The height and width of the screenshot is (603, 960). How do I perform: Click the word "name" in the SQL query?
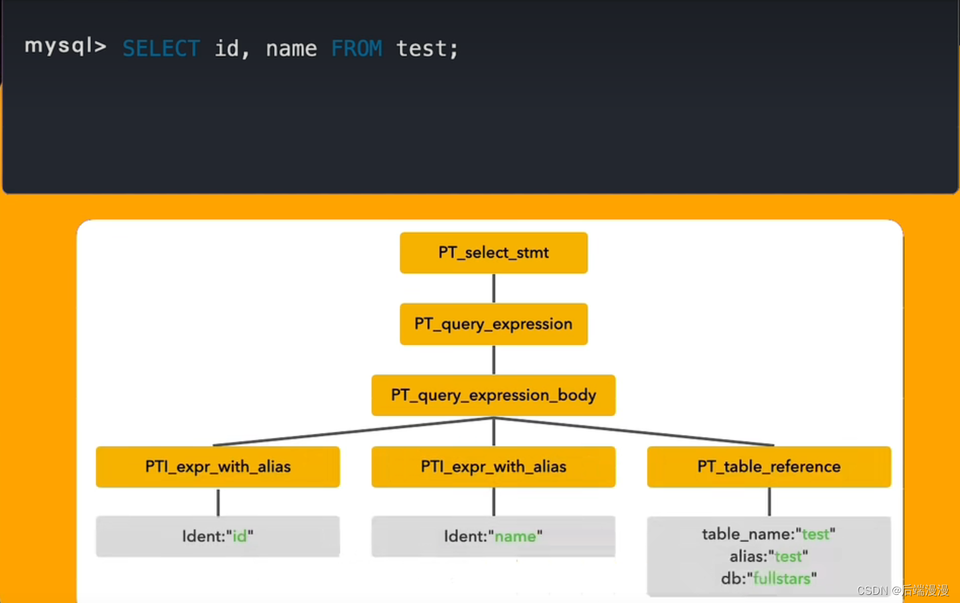(x=291, y=49)
